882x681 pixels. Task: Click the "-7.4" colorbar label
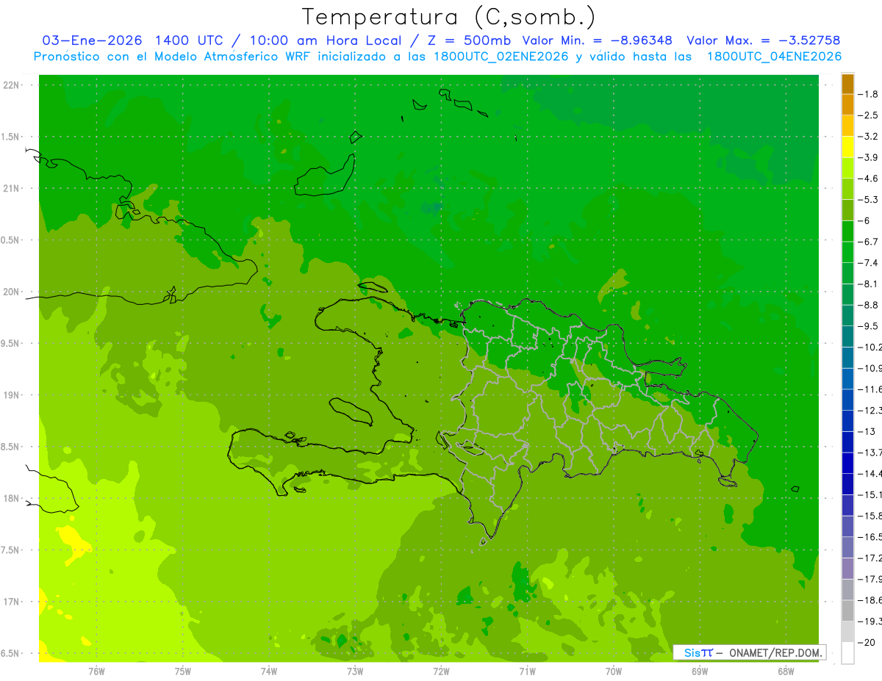point(868,262)
